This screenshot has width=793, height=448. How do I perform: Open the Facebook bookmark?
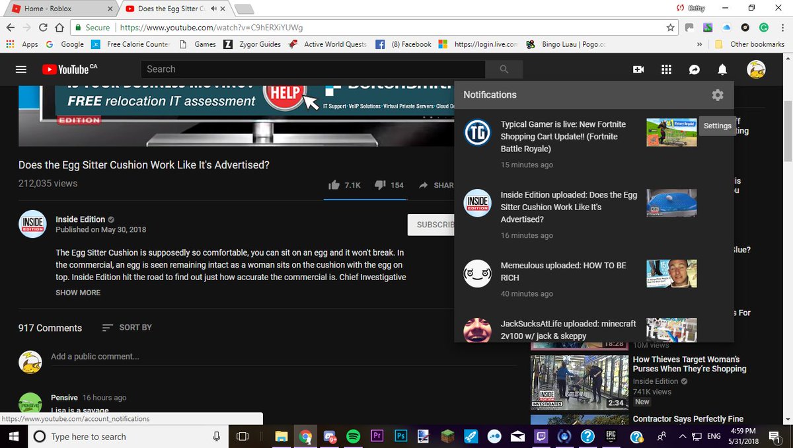click(x=403, y=44)
